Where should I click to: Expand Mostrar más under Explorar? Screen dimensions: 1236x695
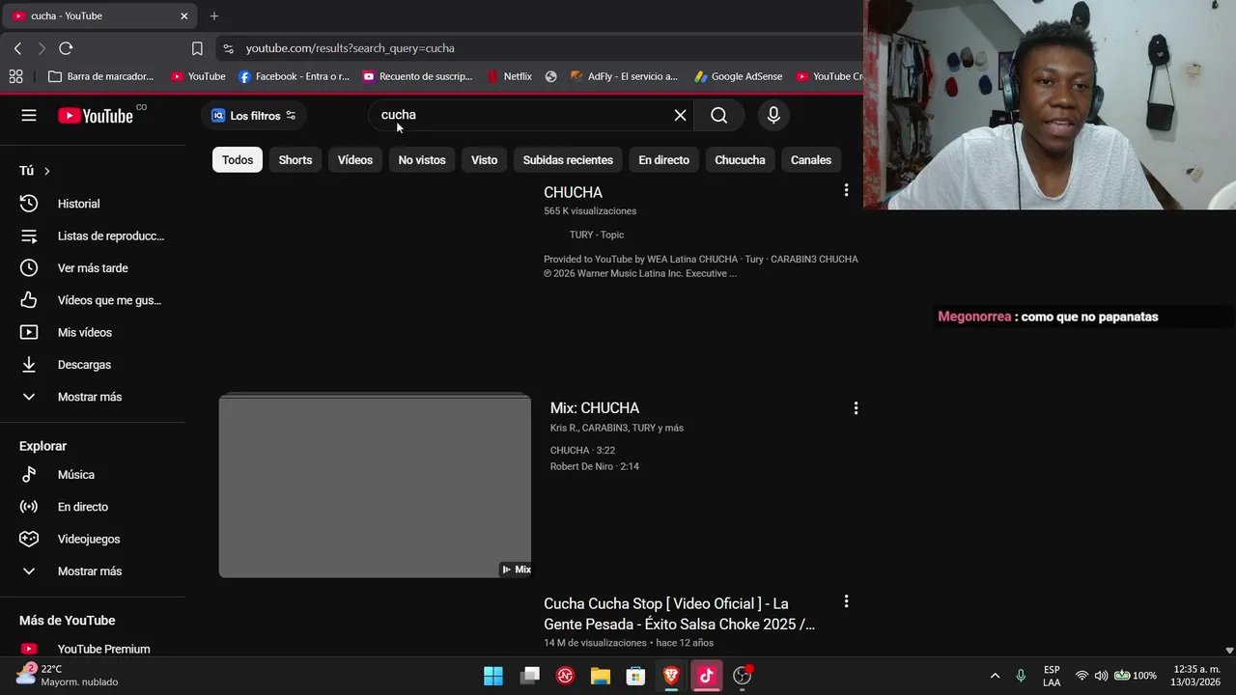pos(93,571)
